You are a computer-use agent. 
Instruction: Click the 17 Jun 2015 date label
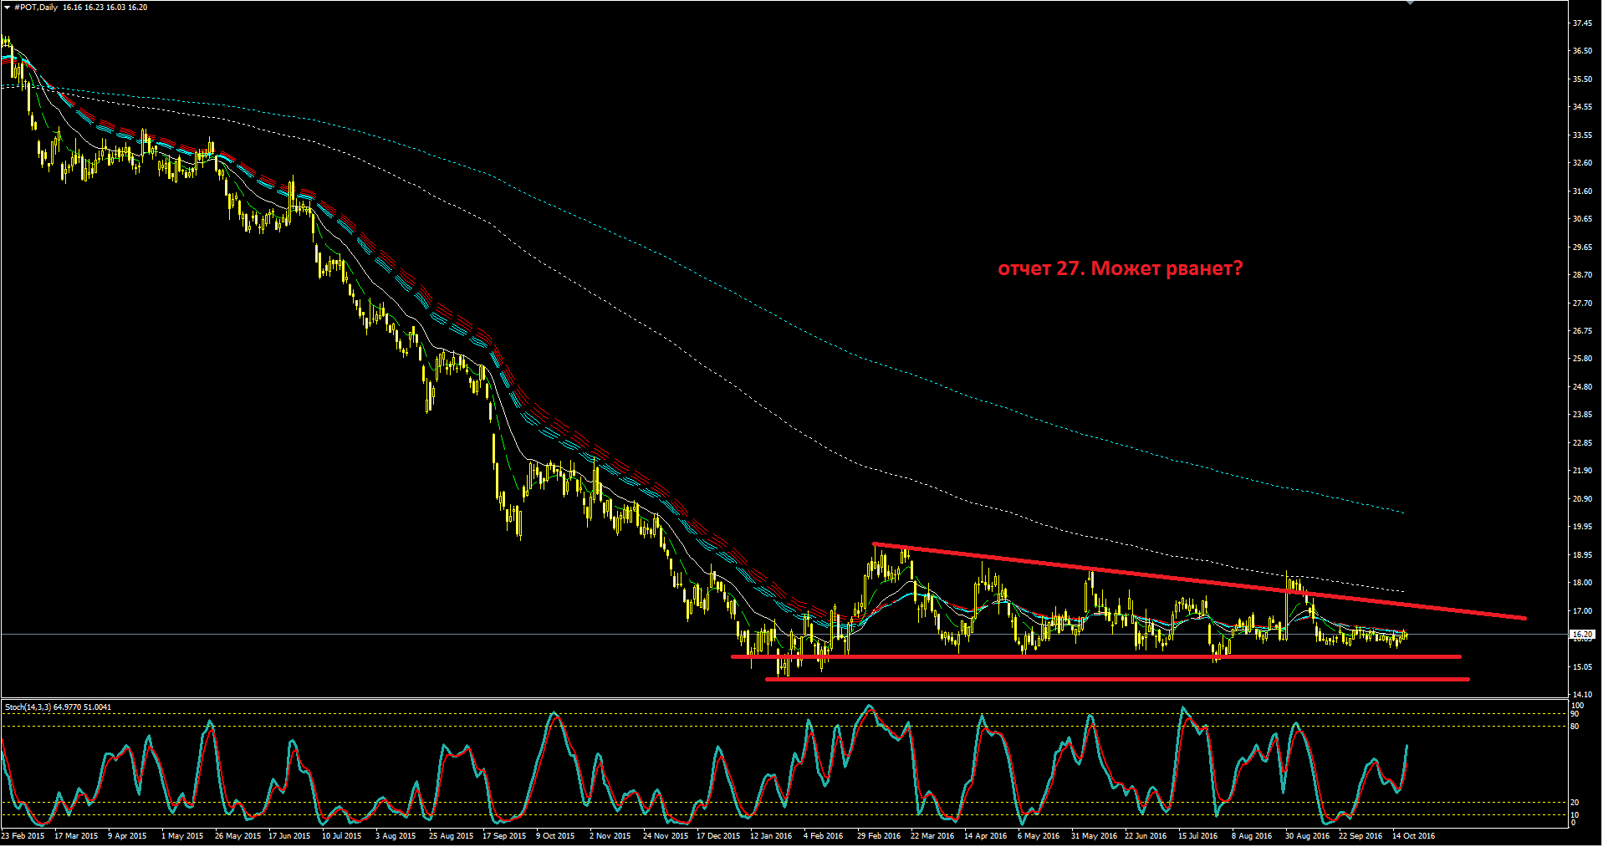point(289,836)
